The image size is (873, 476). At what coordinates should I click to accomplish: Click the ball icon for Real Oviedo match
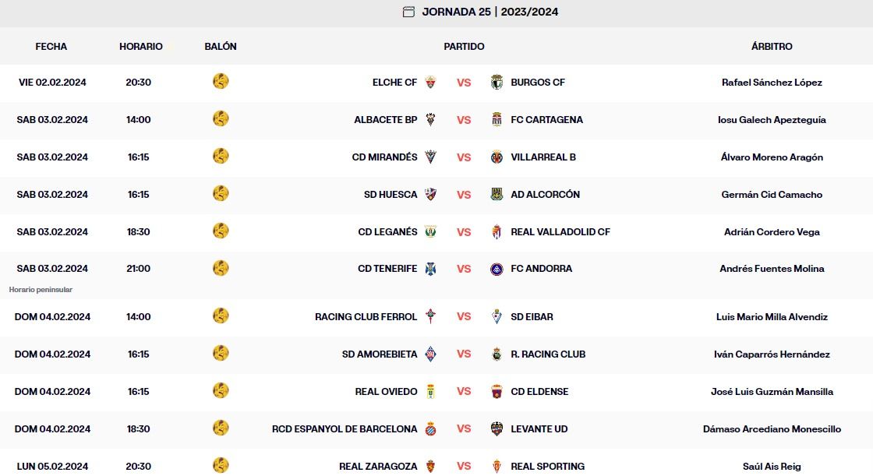click(221, 391)
